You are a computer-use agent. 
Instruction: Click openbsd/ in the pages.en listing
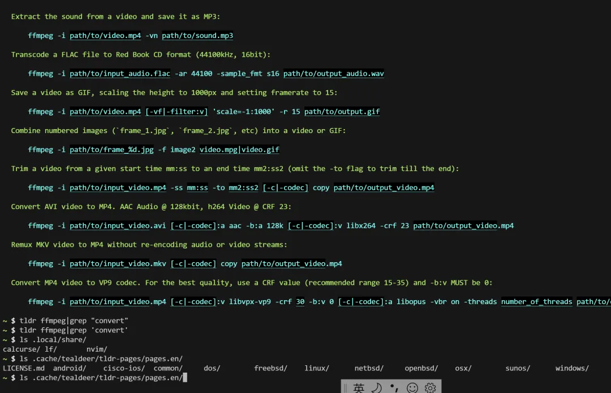(421, 368)
